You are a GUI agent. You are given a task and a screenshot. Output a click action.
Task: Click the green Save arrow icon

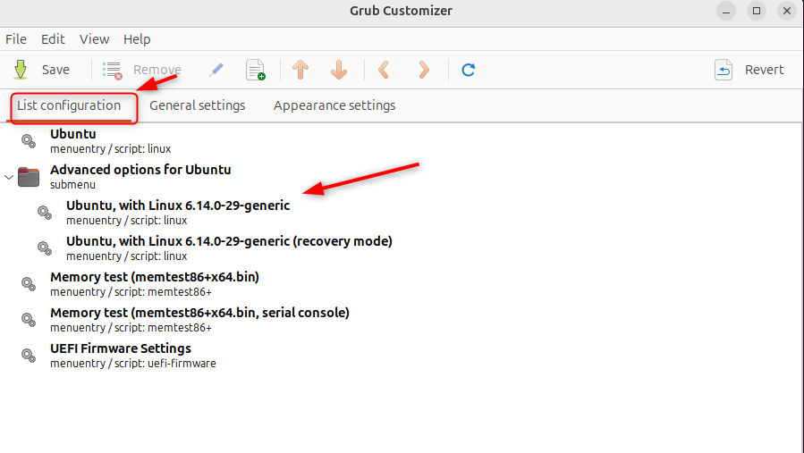tap(21, 70)
